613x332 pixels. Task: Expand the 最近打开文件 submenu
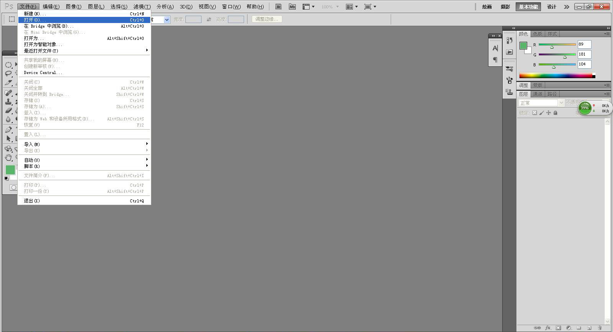[x=84, y=51]
